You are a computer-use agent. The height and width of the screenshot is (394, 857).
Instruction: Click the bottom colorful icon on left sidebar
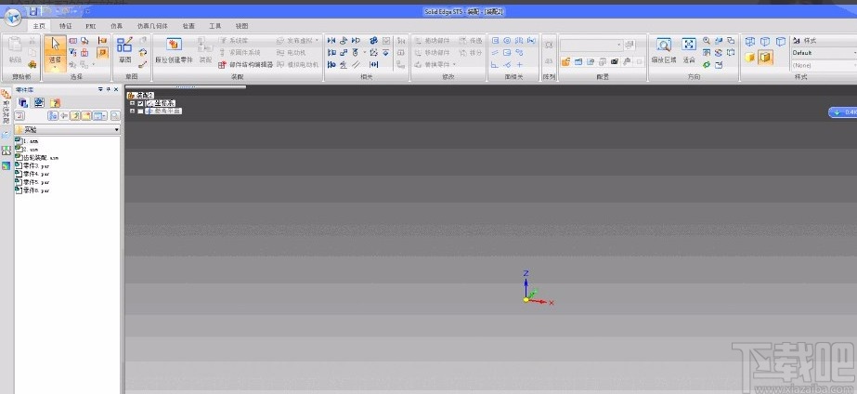[6, 165]
